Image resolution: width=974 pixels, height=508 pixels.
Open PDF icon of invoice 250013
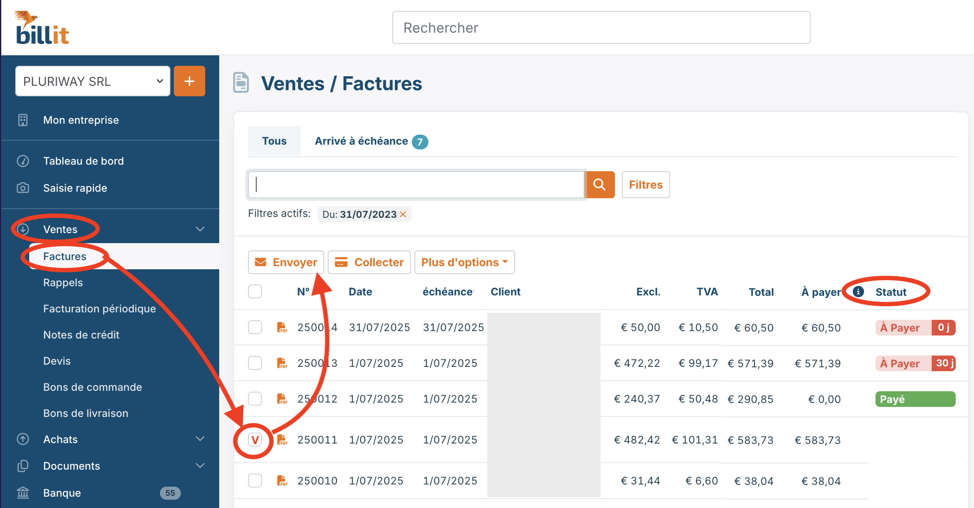pos(282,363)
